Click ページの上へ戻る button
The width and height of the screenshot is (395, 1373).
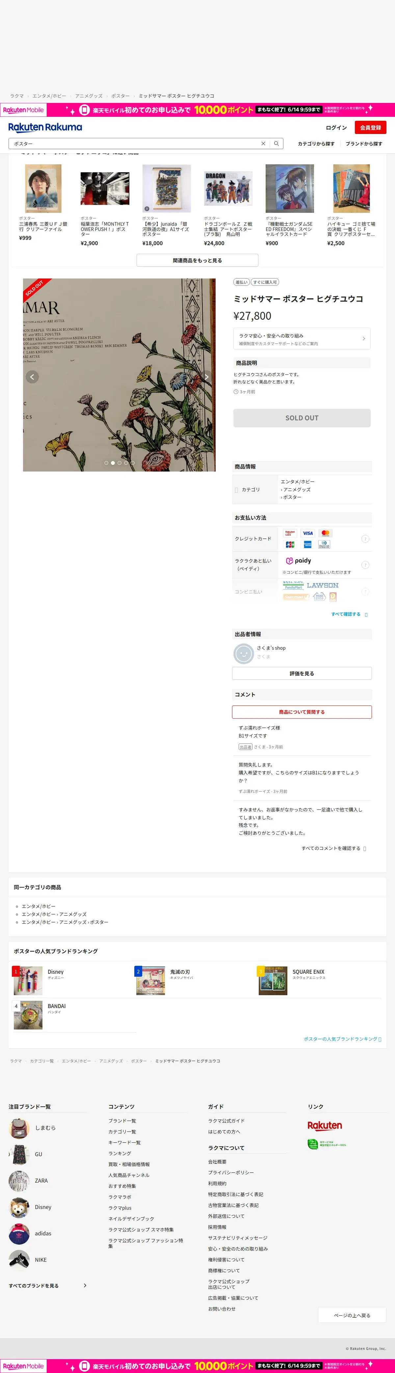(352, 1315)
